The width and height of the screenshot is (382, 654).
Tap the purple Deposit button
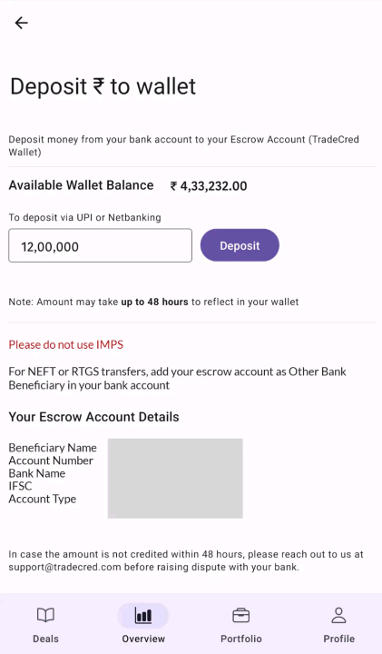tap(240, 245)
